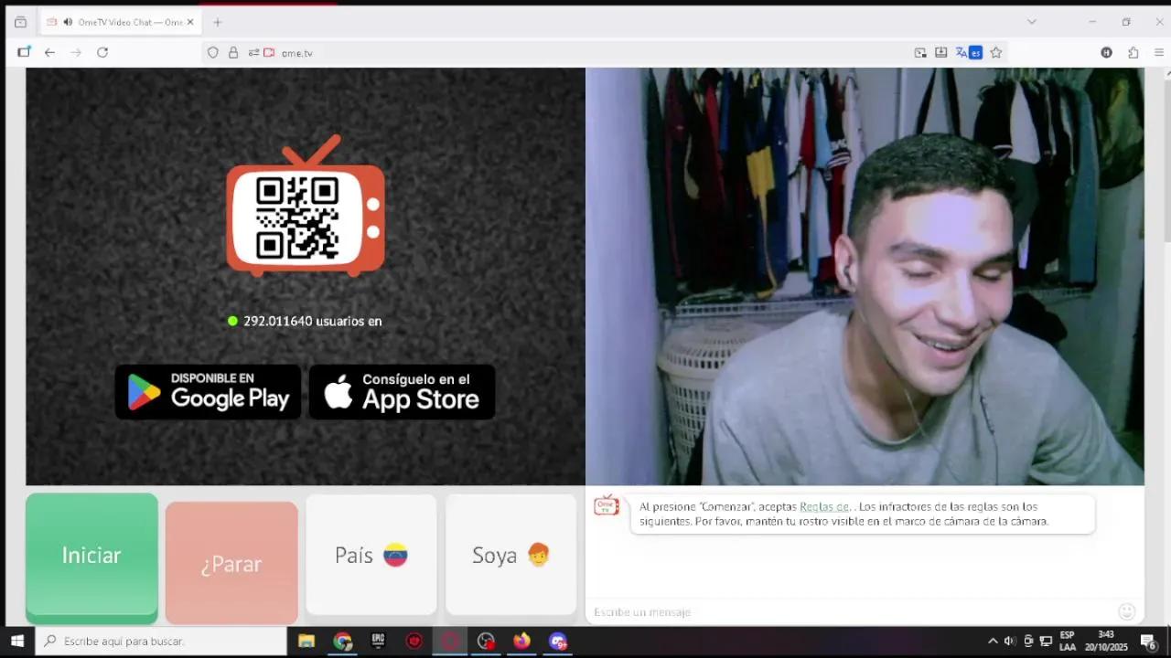1171x658 pixels.
Task: Open the browser hamburger menu
Action: [1159, 53]
